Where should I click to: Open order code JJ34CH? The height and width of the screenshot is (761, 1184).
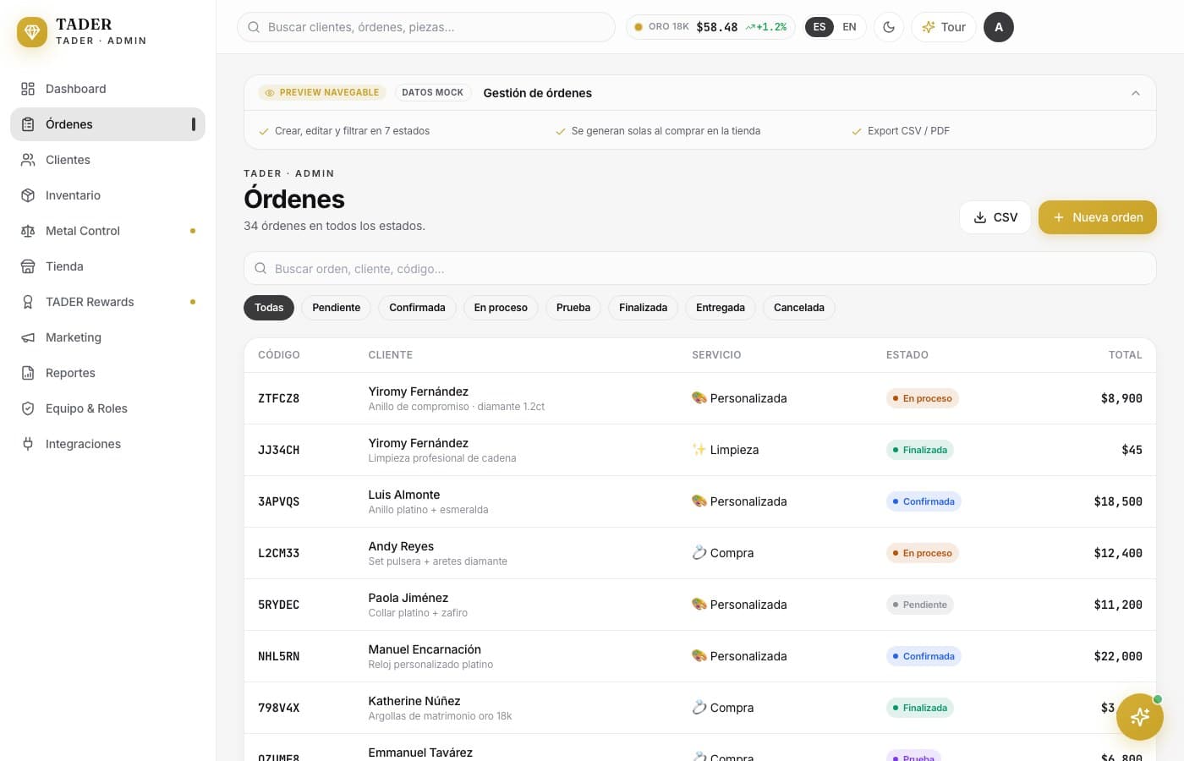pos(278,450)
